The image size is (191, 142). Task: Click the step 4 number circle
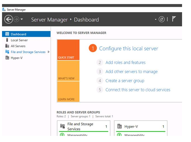(100, 81)
